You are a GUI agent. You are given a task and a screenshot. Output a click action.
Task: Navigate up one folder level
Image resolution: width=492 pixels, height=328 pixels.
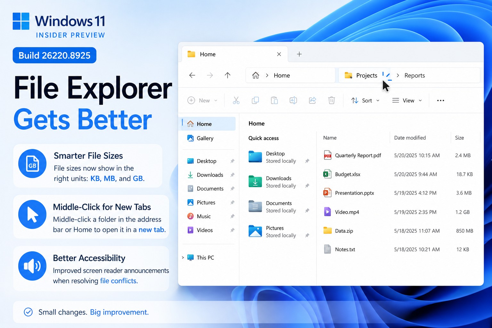[227, 75]
